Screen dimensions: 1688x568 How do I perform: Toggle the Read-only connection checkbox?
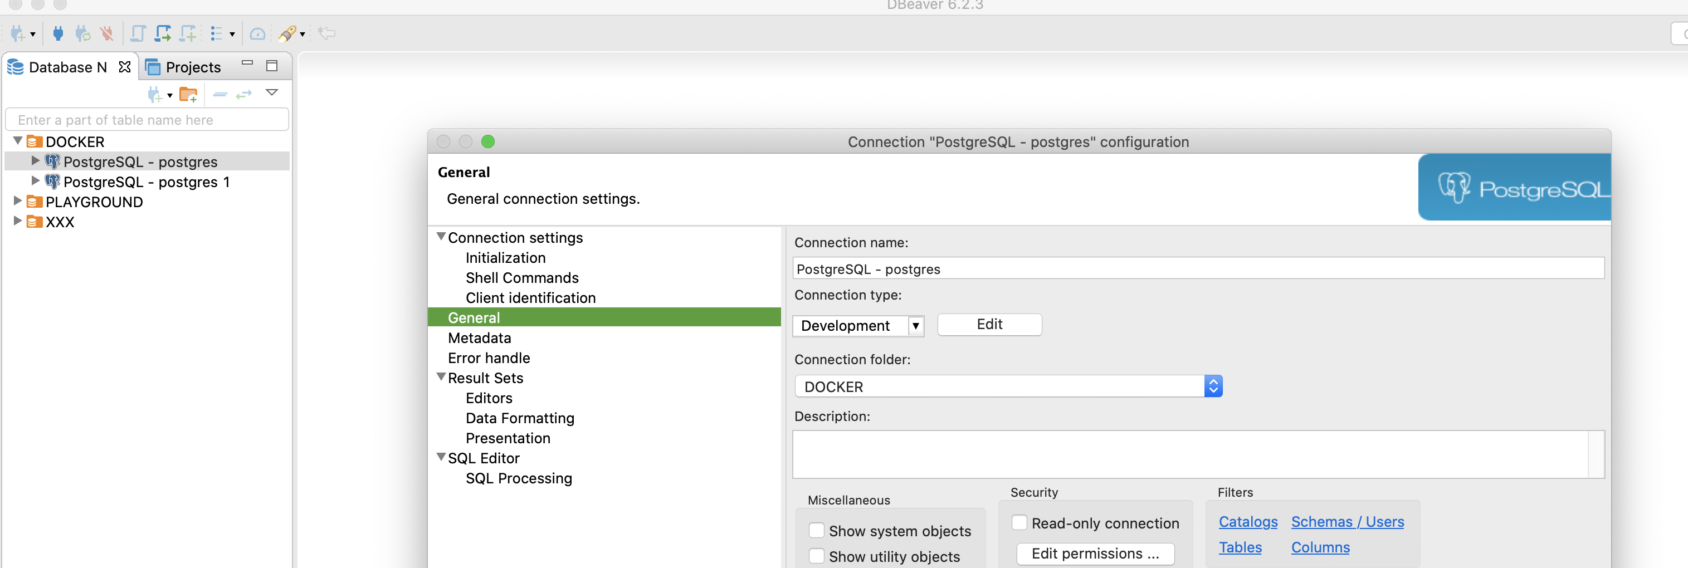(1019, 522)
